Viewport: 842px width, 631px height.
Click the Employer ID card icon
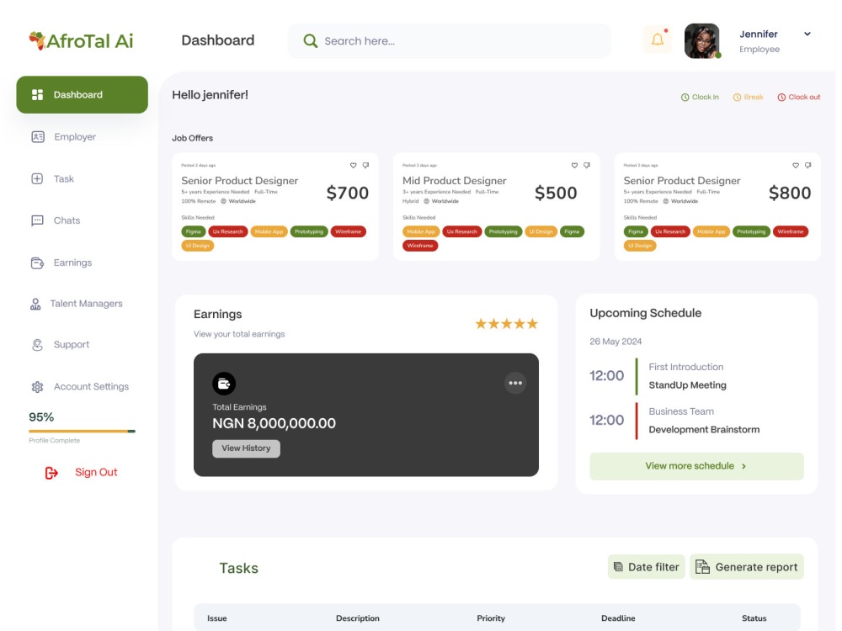point(38,137)
